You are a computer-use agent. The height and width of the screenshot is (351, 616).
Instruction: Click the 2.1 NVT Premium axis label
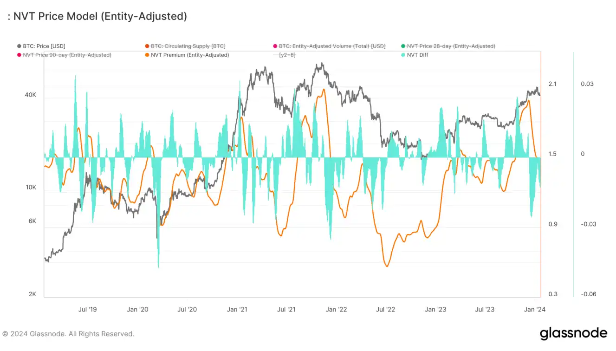pyautogui.click(x=552, y=84)
